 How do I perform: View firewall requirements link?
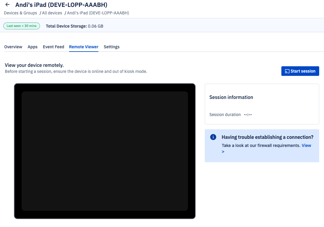306,145
